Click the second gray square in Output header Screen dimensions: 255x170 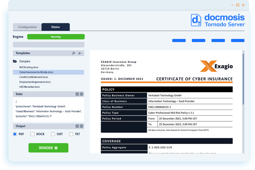point(81,126)
